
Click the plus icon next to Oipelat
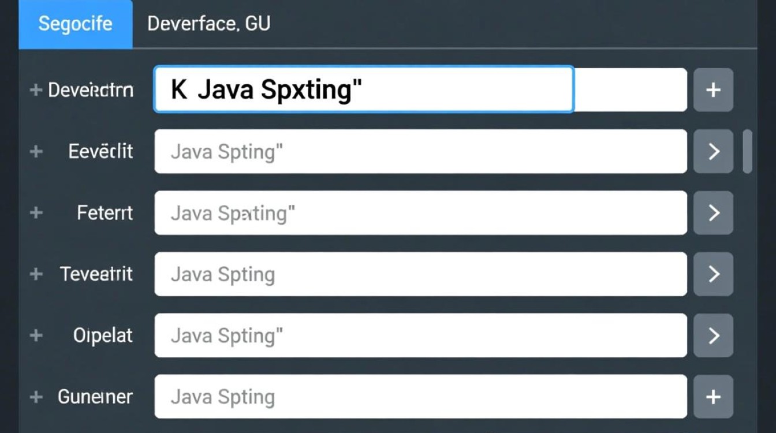[36, 335]
